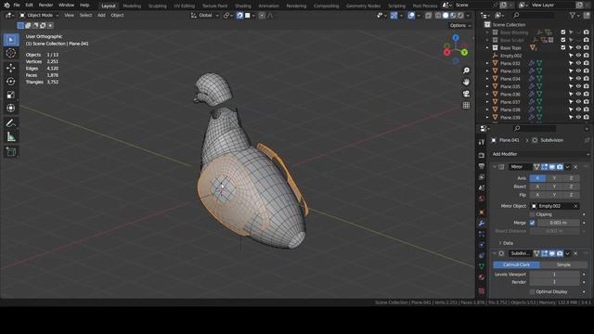Activate the Rotate tool
Viewport: 594px width, 334px height.
pyautogui.click(x=11, y=82)
